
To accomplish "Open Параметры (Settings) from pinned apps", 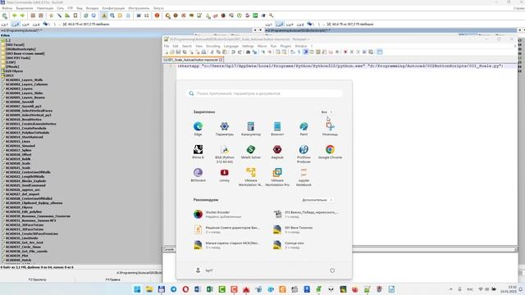I will [x=224, y=129].
